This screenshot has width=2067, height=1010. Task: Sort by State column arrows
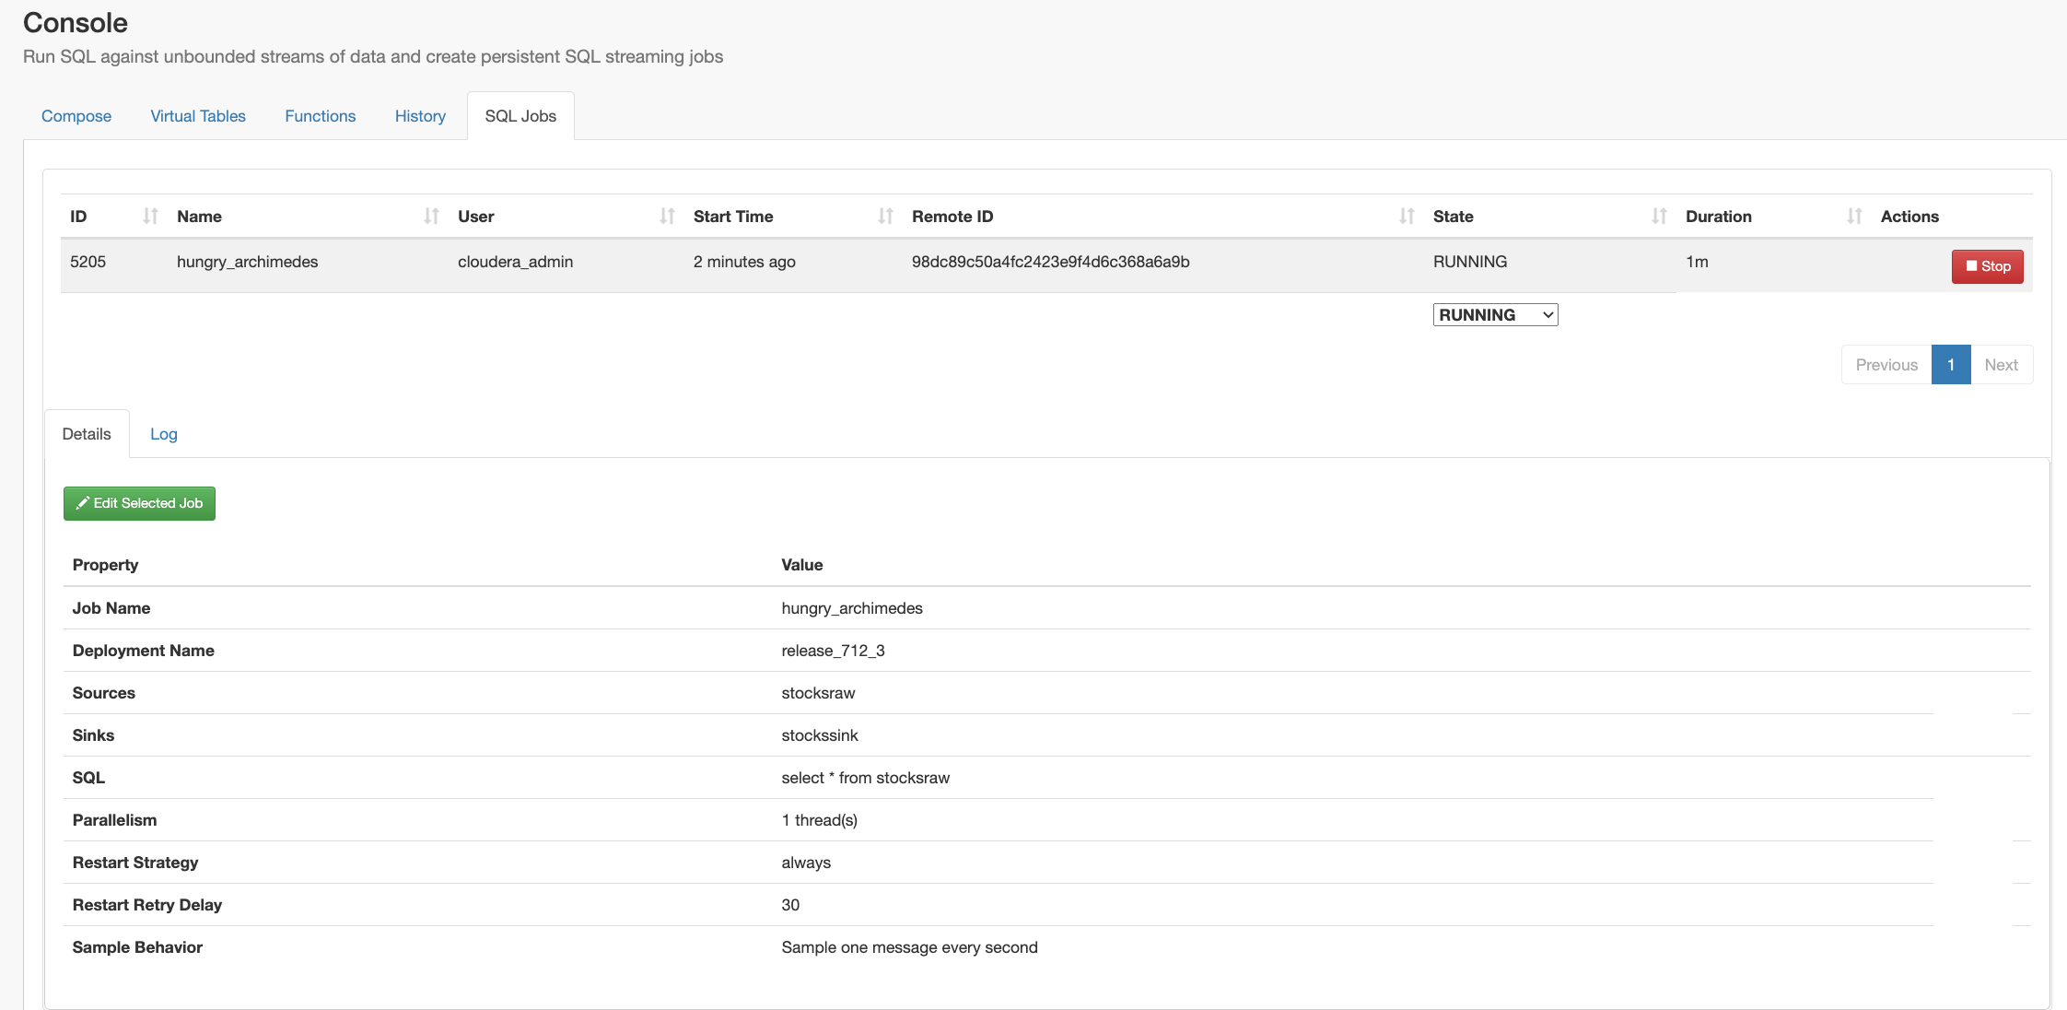pos(1659,217)
